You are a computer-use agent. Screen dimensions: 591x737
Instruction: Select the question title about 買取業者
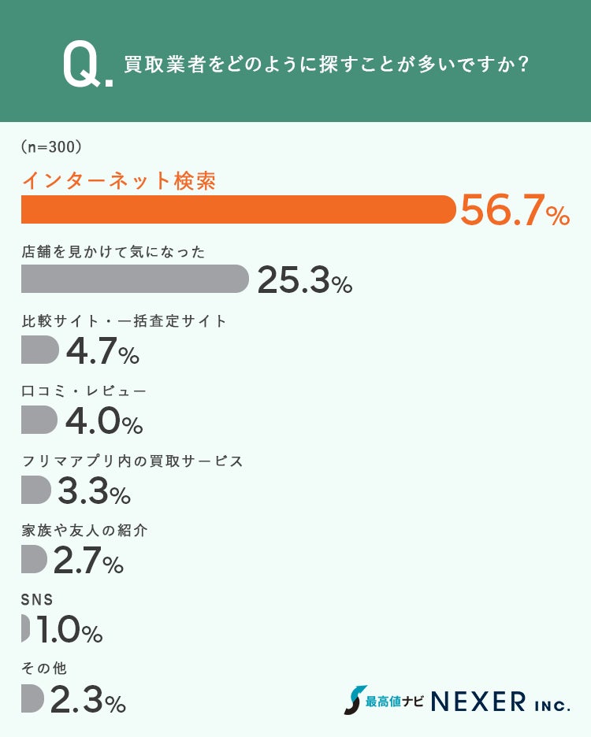(326, 65)
